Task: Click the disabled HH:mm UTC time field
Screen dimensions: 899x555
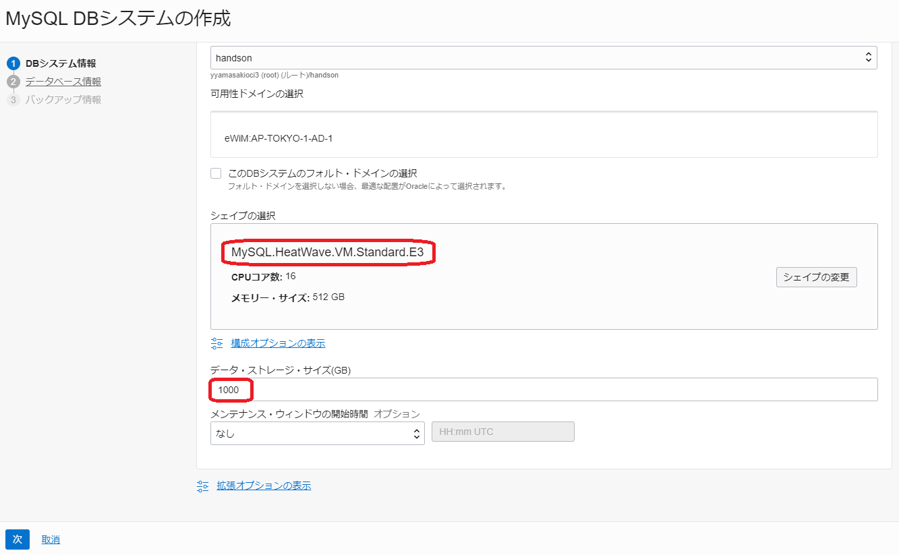Action: tap(502, 432)
